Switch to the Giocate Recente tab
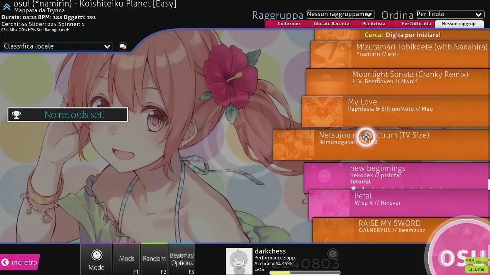This screenshot has height=275, width=490. click(331, 24)
